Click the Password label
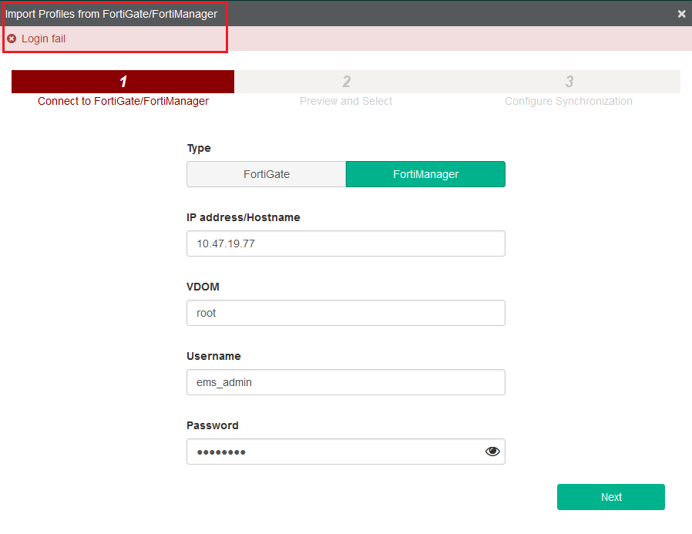Viewport: 692px width, 534px height. (x=213, y=425)
